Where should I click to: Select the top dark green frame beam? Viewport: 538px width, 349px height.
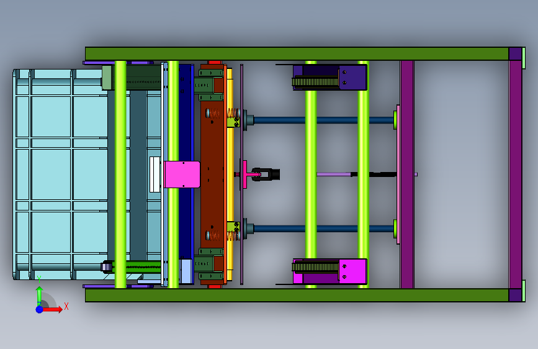[297, 54]
